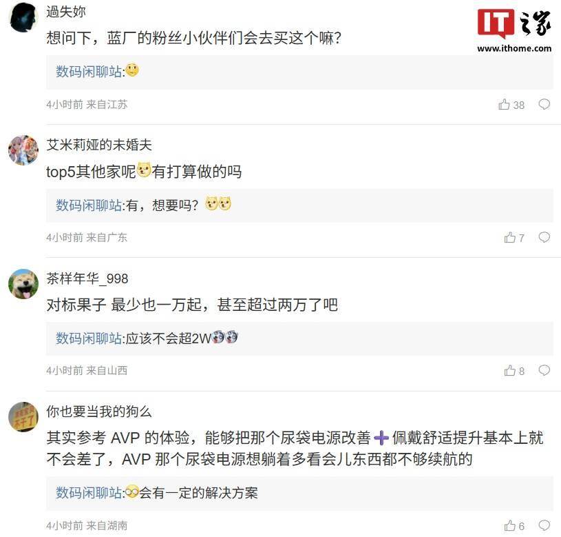Open the username 過失妳
561x537 pixels.
click(x=66, y=12)
